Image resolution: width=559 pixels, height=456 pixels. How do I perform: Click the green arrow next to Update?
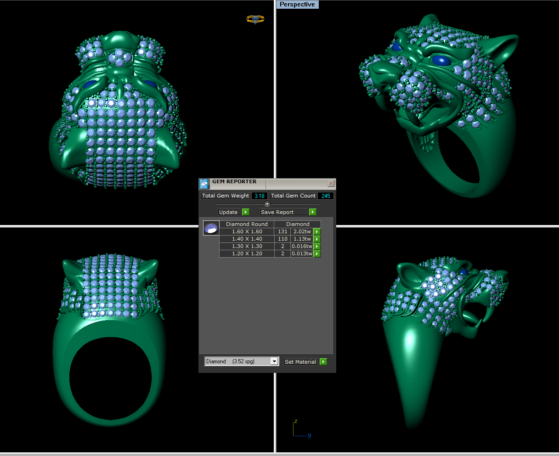point(246,212)
